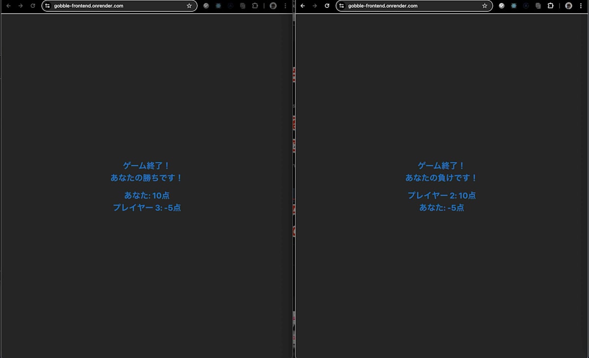Click the 'プレイヤー 3: -5点' score text
The image size is (589, 358).
tap(147, 207)
